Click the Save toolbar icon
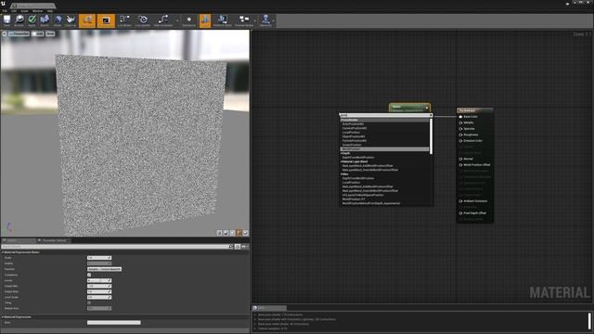 (x=6, y=20)
